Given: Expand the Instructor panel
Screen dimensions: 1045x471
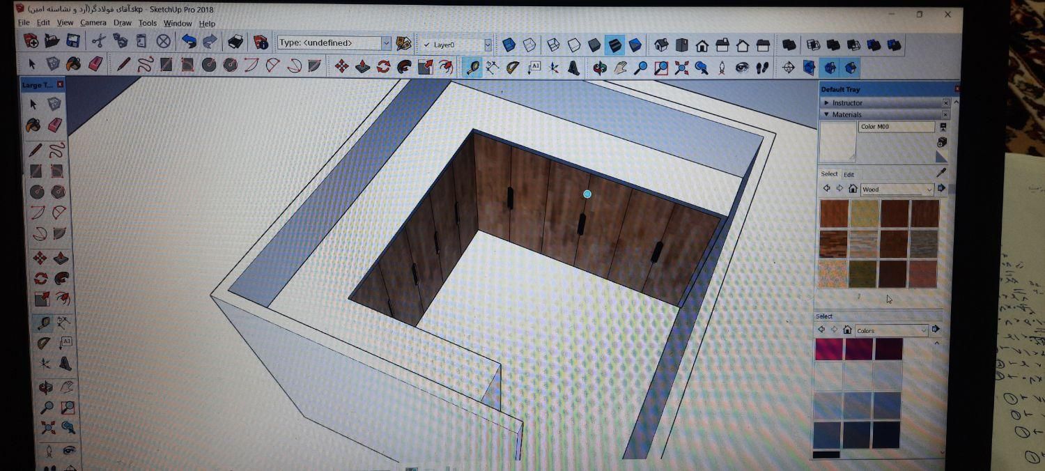Looking at the screenshot, I should (827, 102).
